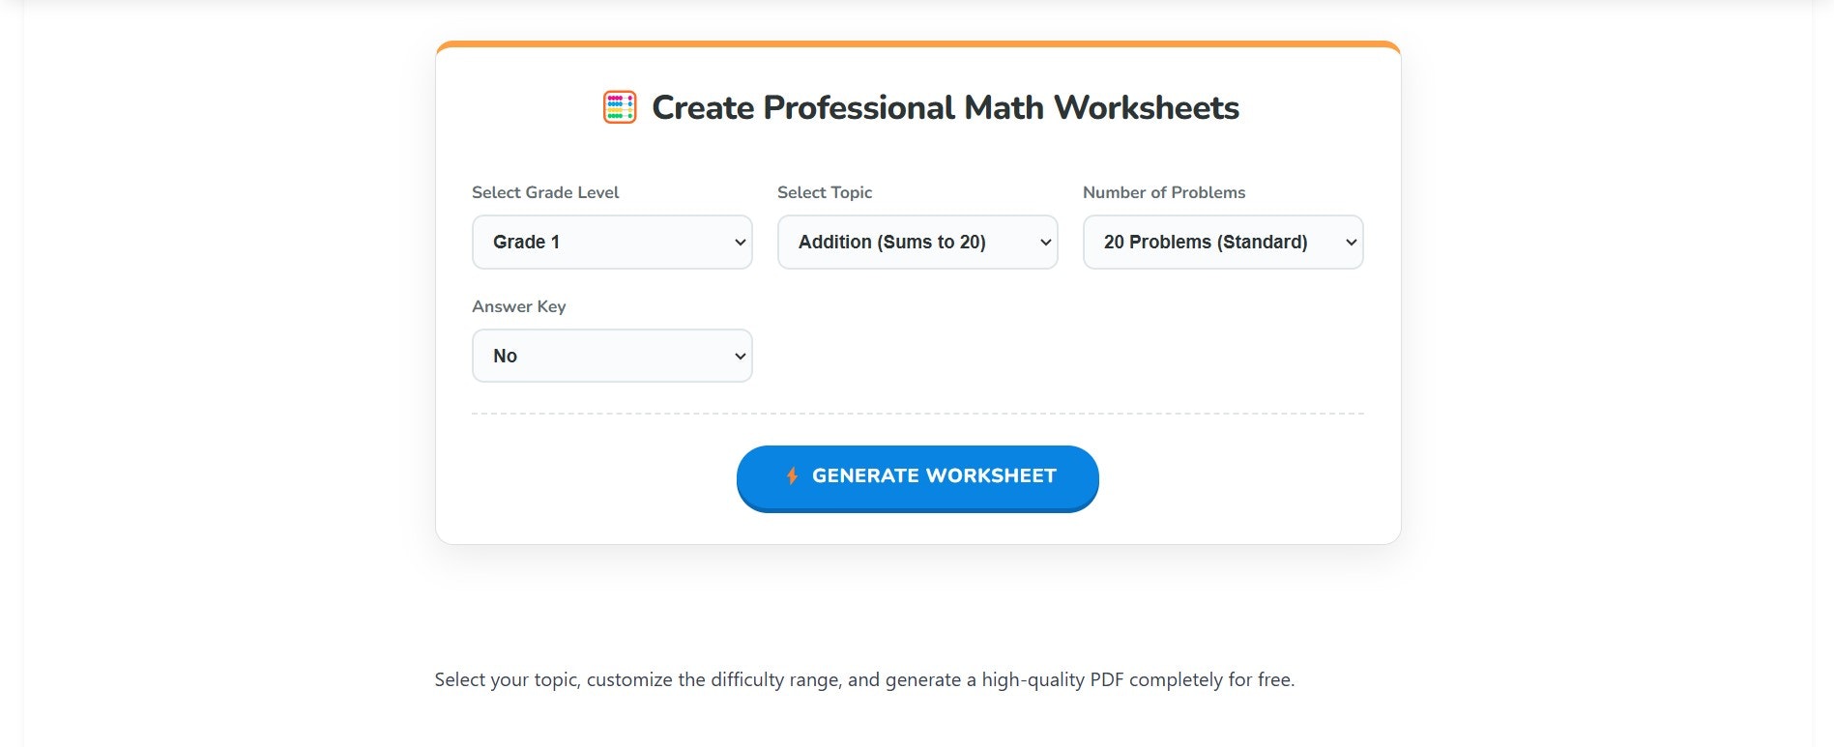Select the Addition (Sums to 20) value text
The height and width of the screenshot is (747, 1834).
(x=890, y=242)
